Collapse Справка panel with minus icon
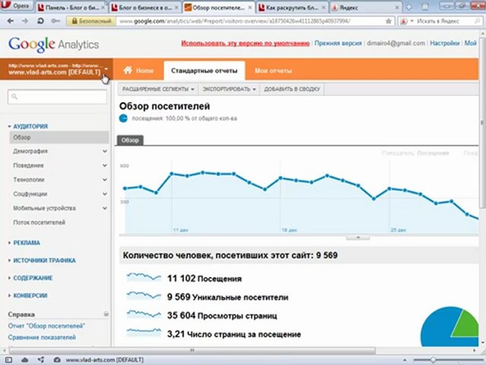This screenshot has height=365, width=486. point(106,314)
